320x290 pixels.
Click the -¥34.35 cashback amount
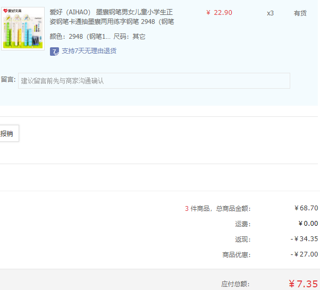(304, 239)
